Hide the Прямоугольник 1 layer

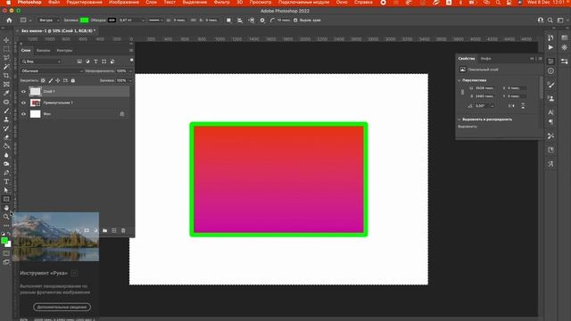[x=24, y=103]
